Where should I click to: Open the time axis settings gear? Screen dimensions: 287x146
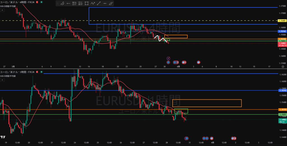click(x=283, y=67)
